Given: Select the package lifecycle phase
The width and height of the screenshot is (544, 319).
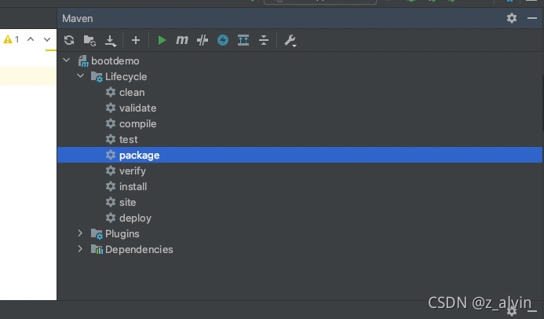Looking at the screenshot, I should (139, 155).
